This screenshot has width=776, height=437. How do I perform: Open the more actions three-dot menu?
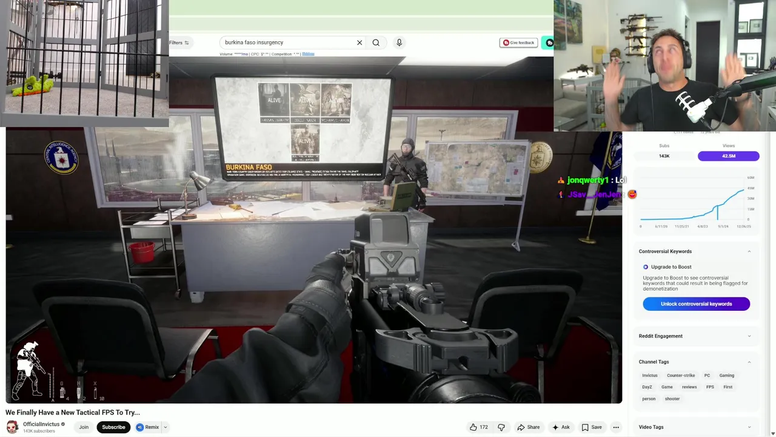pos(616,427)
